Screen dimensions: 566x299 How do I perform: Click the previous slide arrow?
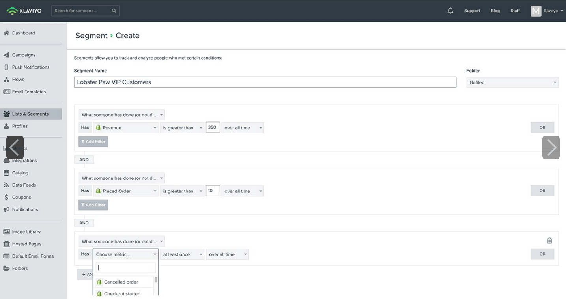[15, 148]
